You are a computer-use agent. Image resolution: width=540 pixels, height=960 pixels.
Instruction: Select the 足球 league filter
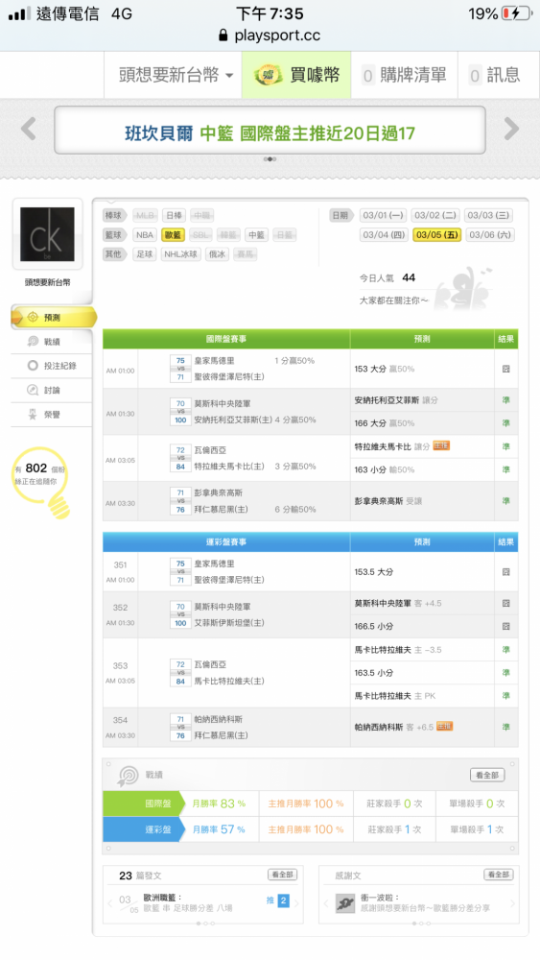pyautogui.click(x=145, y=254)
